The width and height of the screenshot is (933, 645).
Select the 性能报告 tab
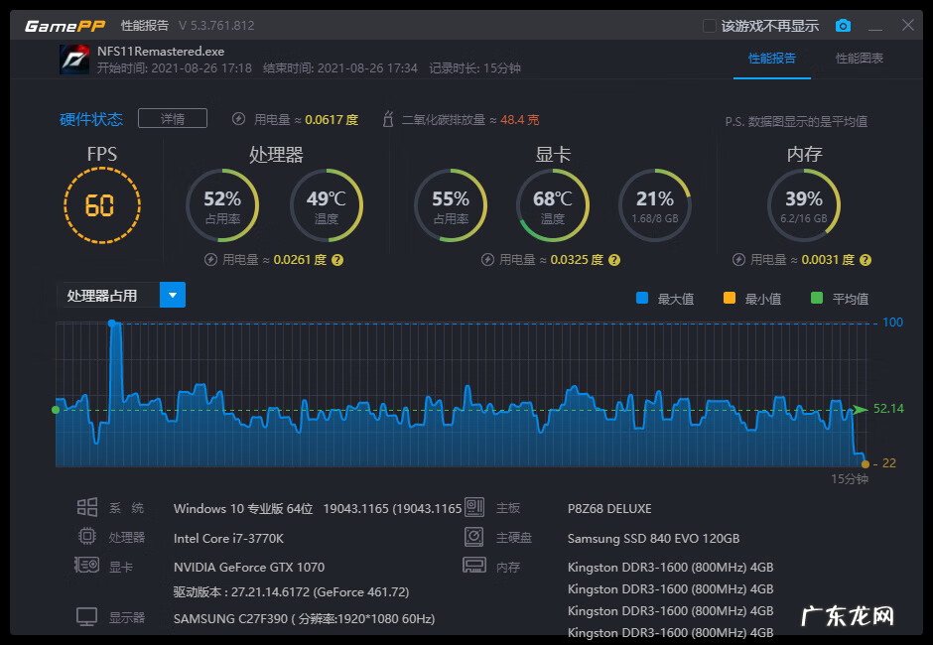click(x=771, y=59)
